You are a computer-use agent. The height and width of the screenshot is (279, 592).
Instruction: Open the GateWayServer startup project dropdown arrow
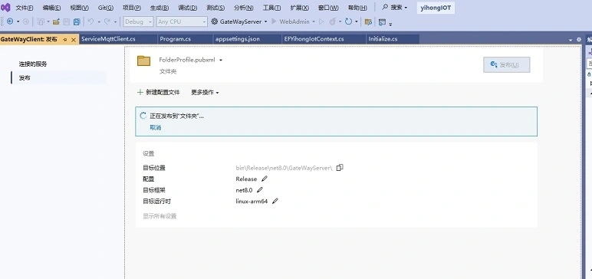[266, 22]
